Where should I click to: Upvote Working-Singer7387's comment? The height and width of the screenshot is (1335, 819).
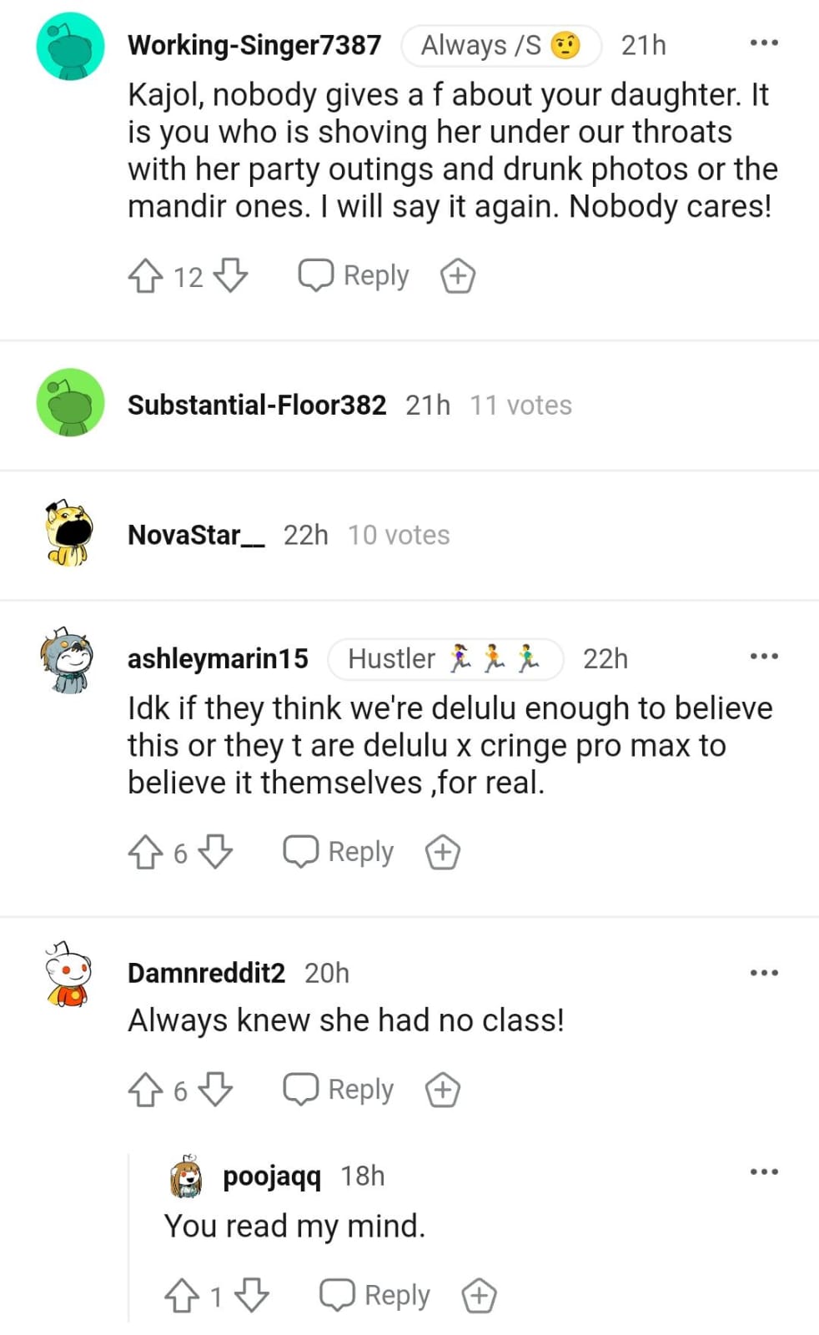(x=145, y=276)
